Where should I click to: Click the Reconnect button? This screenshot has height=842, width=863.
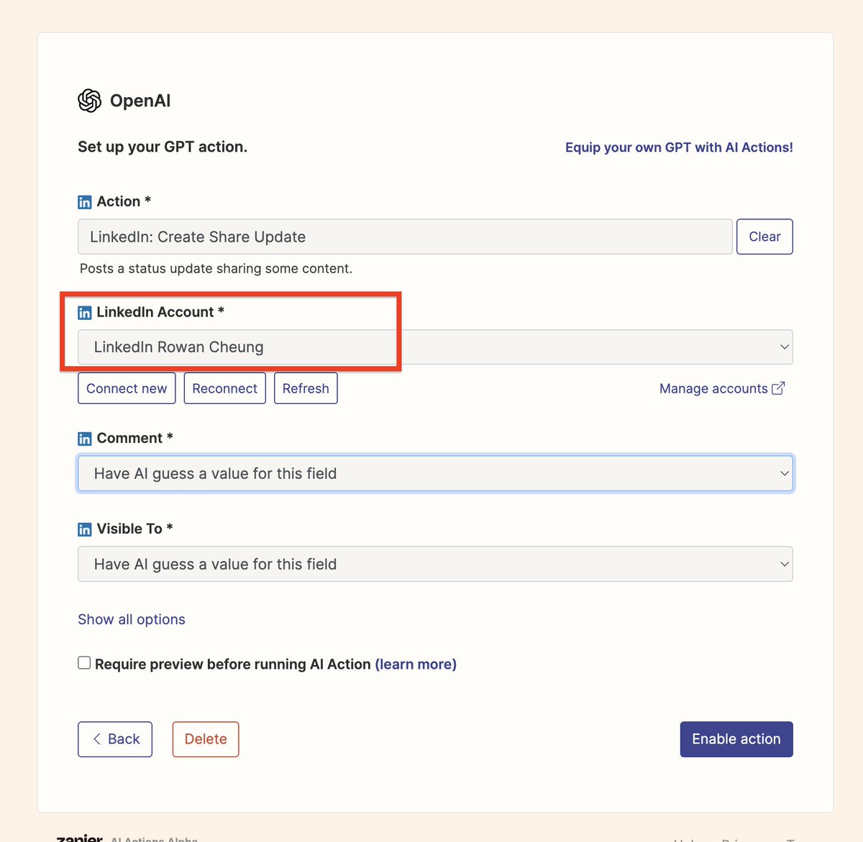(224, 388)
